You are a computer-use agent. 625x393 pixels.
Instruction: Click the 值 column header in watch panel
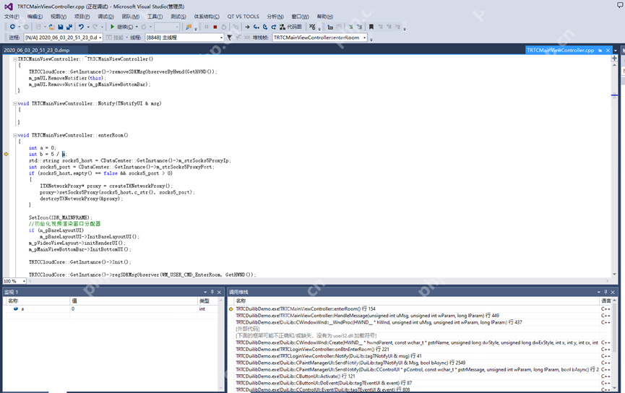pyautogui.click(x=134, y=301)
